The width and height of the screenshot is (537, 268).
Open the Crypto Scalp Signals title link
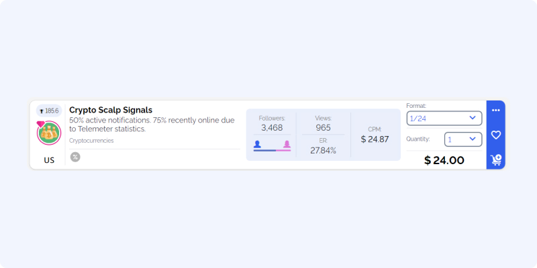pyautogui.click(x=111, y=110)
